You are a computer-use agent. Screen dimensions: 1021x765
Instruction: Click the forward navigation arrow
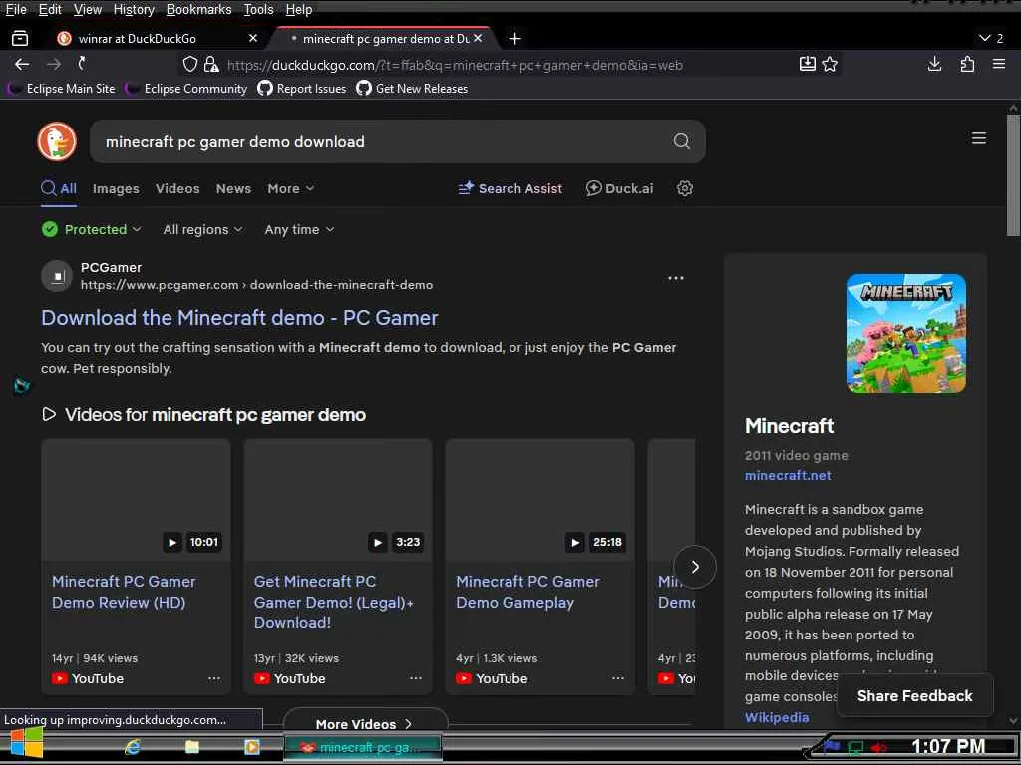[x=54, y=64]
